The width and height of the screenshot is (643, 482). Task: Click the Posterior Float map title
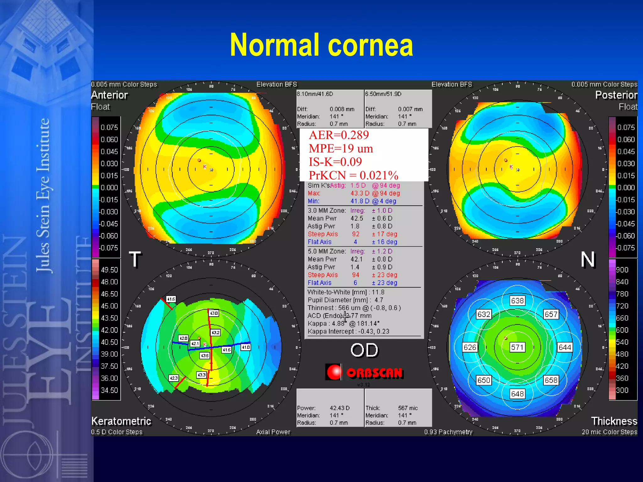tap(616, 100)
